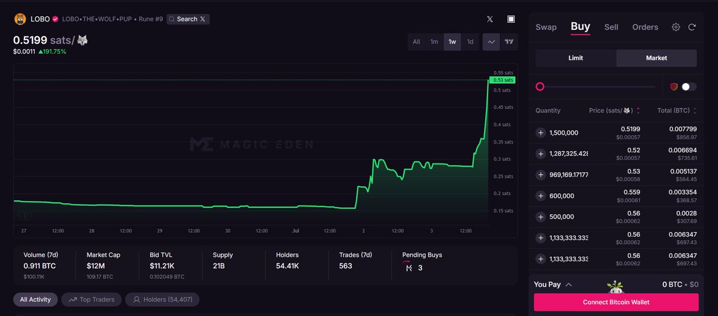The image size is (718, 316).
Task: Open the Top Traders tab
Action: coord(92,299)
